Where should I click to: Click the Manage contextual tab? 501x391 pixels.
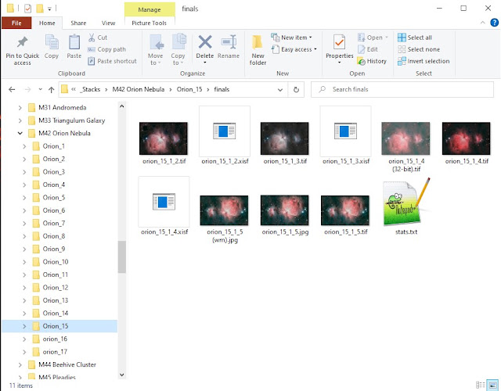[150, 9]
